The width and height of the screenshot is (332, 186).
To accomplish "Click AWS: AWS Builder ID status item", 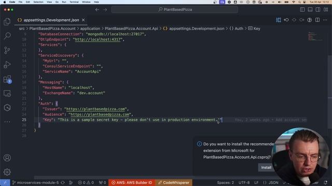I will tap(132, 182).
